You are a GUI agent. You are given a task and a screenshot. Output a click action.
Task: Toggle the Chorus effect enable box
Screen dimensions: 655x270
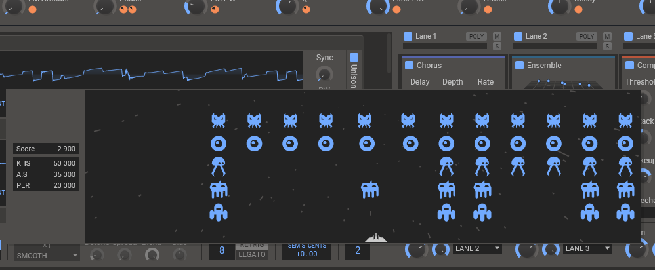[x=409, y=65]
